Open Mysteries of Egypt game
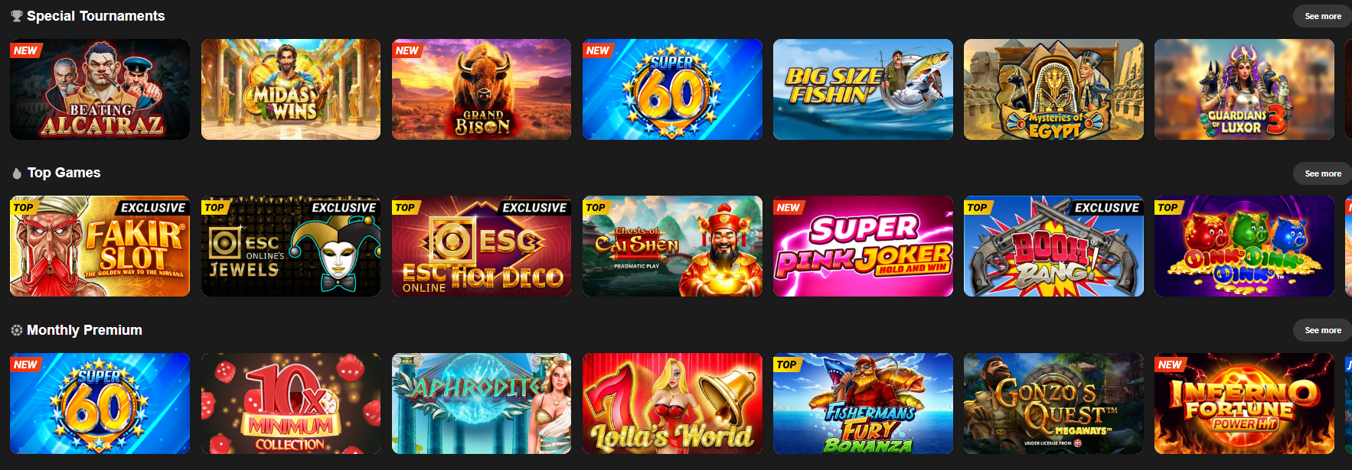The height and width of the screenshot is (470, 1352). 1053,89
